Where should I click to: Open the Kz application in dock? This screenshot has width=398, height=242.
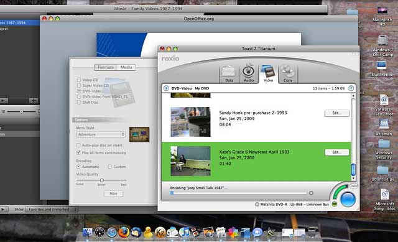[160, 232]
